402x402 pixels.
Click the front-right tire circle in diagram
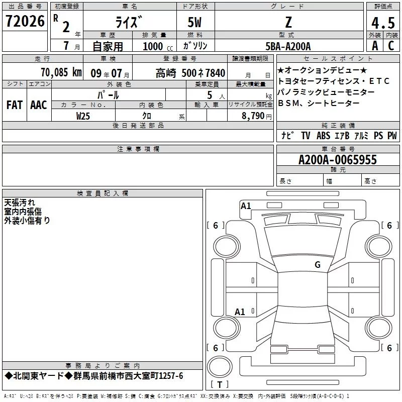[379, 247]
